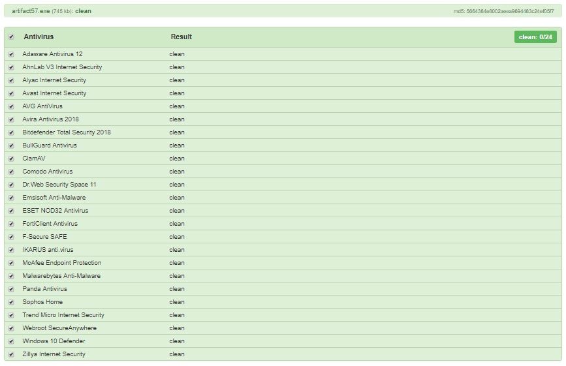
Task: Toggle the Emsisoft Anti-Malware checkbox
Action: [x=11, y=198]
